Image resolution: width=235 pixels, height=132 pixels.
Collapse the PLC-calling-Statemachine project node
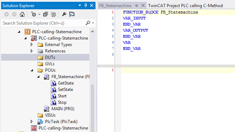tap(25, 38)
